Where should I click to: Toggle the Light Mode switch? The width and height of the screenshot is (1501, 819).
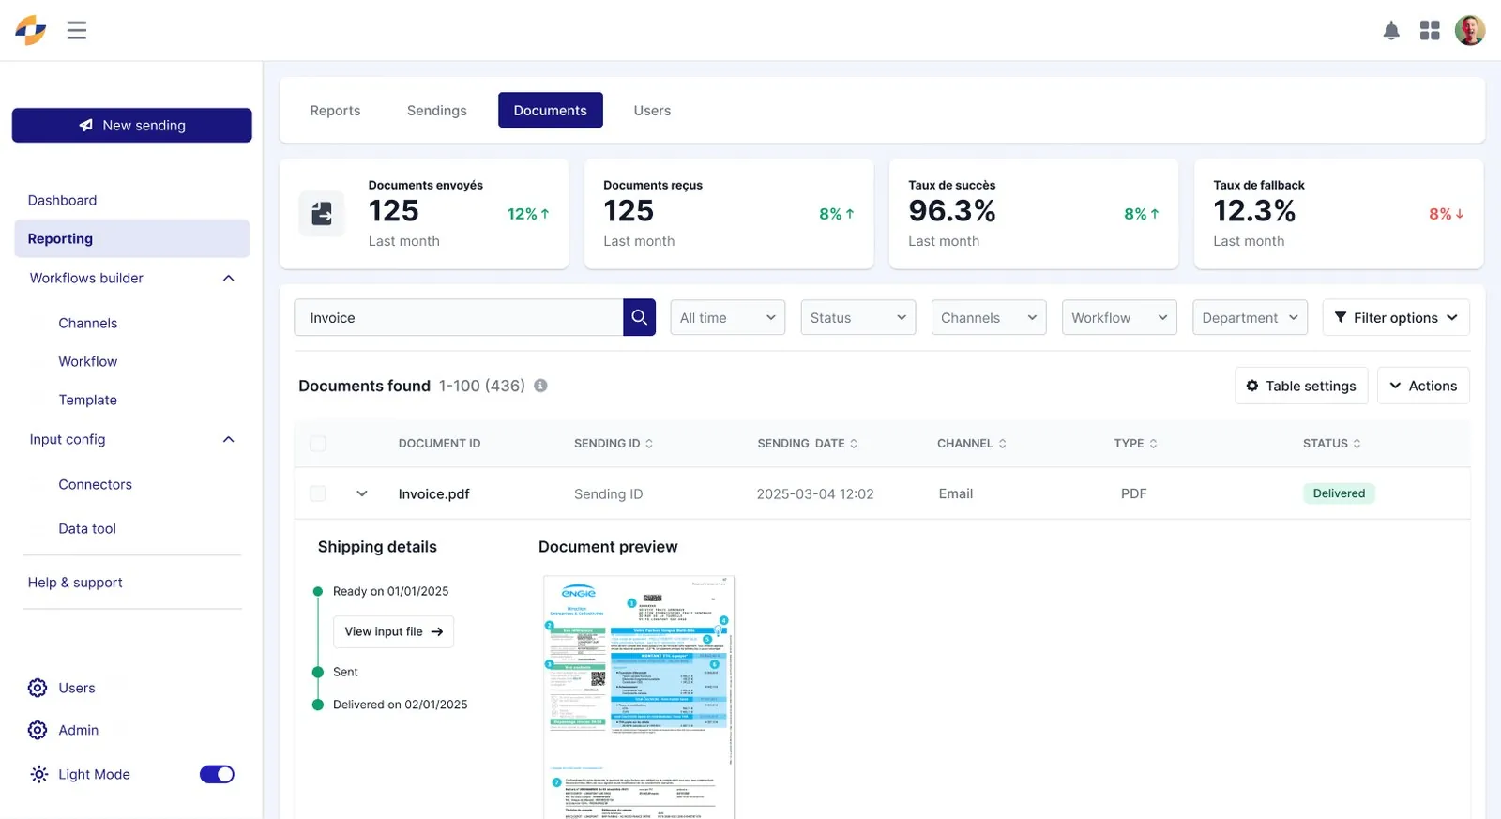[217, 774]
